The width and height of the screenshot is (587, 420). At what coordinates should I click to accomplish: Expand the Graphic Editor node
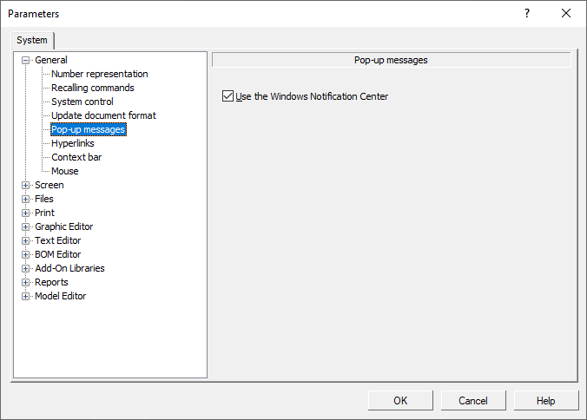coord(26,227)
